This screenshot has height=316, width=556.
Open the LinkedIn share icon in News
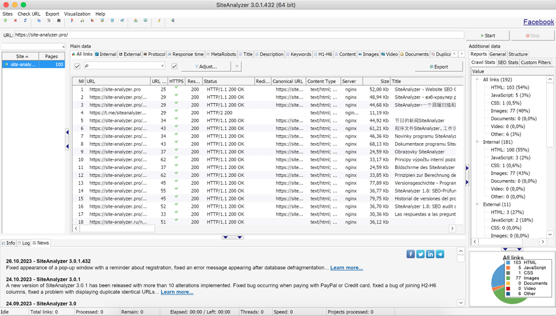point(430,254)
